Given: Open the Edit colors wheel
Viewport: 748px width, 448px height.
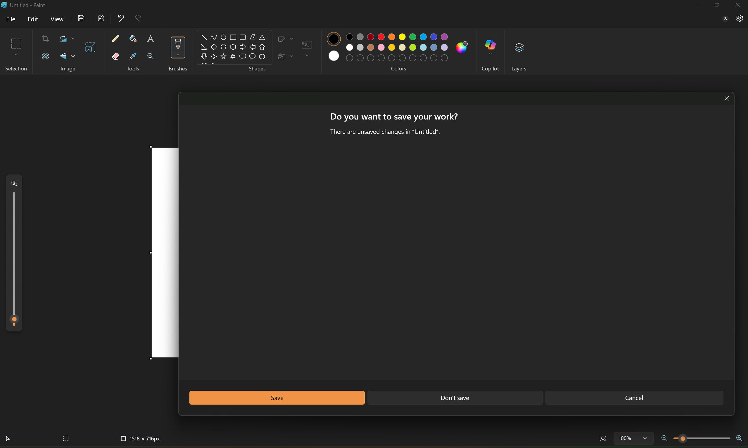Looking at the screenshot, I should click(461, 47).
